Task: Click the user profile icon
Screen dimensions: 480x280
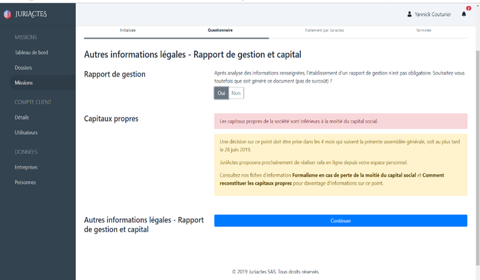Action: click(409, 14)
